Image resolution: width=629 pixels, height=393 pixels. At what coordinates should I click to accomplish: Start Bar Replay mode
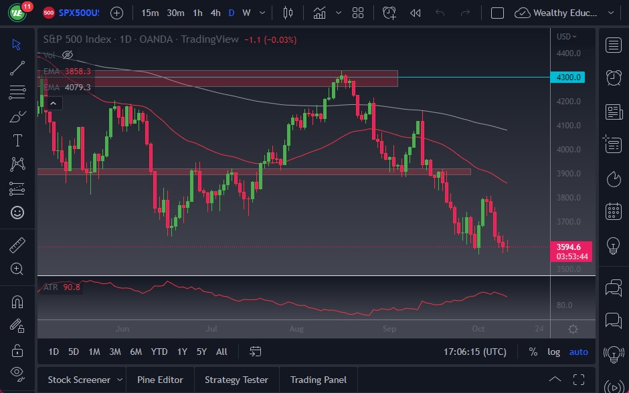click(414, 13)
